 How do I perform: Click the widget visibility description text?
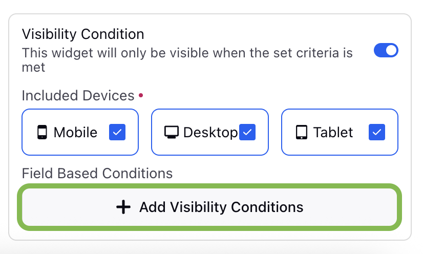point(187,60)
